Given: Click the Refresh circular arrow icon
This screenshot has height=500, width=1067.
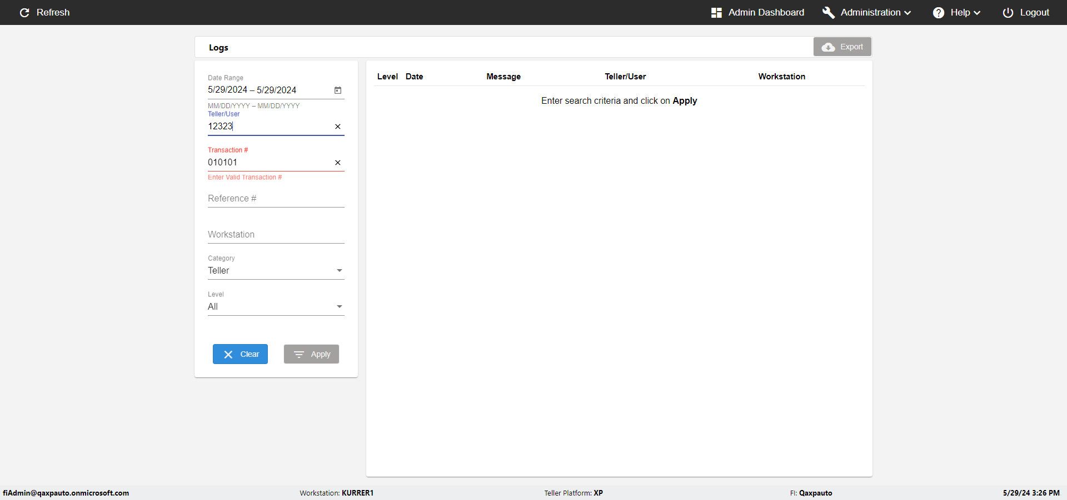Looking at the screenshot, I should [24, 12].
